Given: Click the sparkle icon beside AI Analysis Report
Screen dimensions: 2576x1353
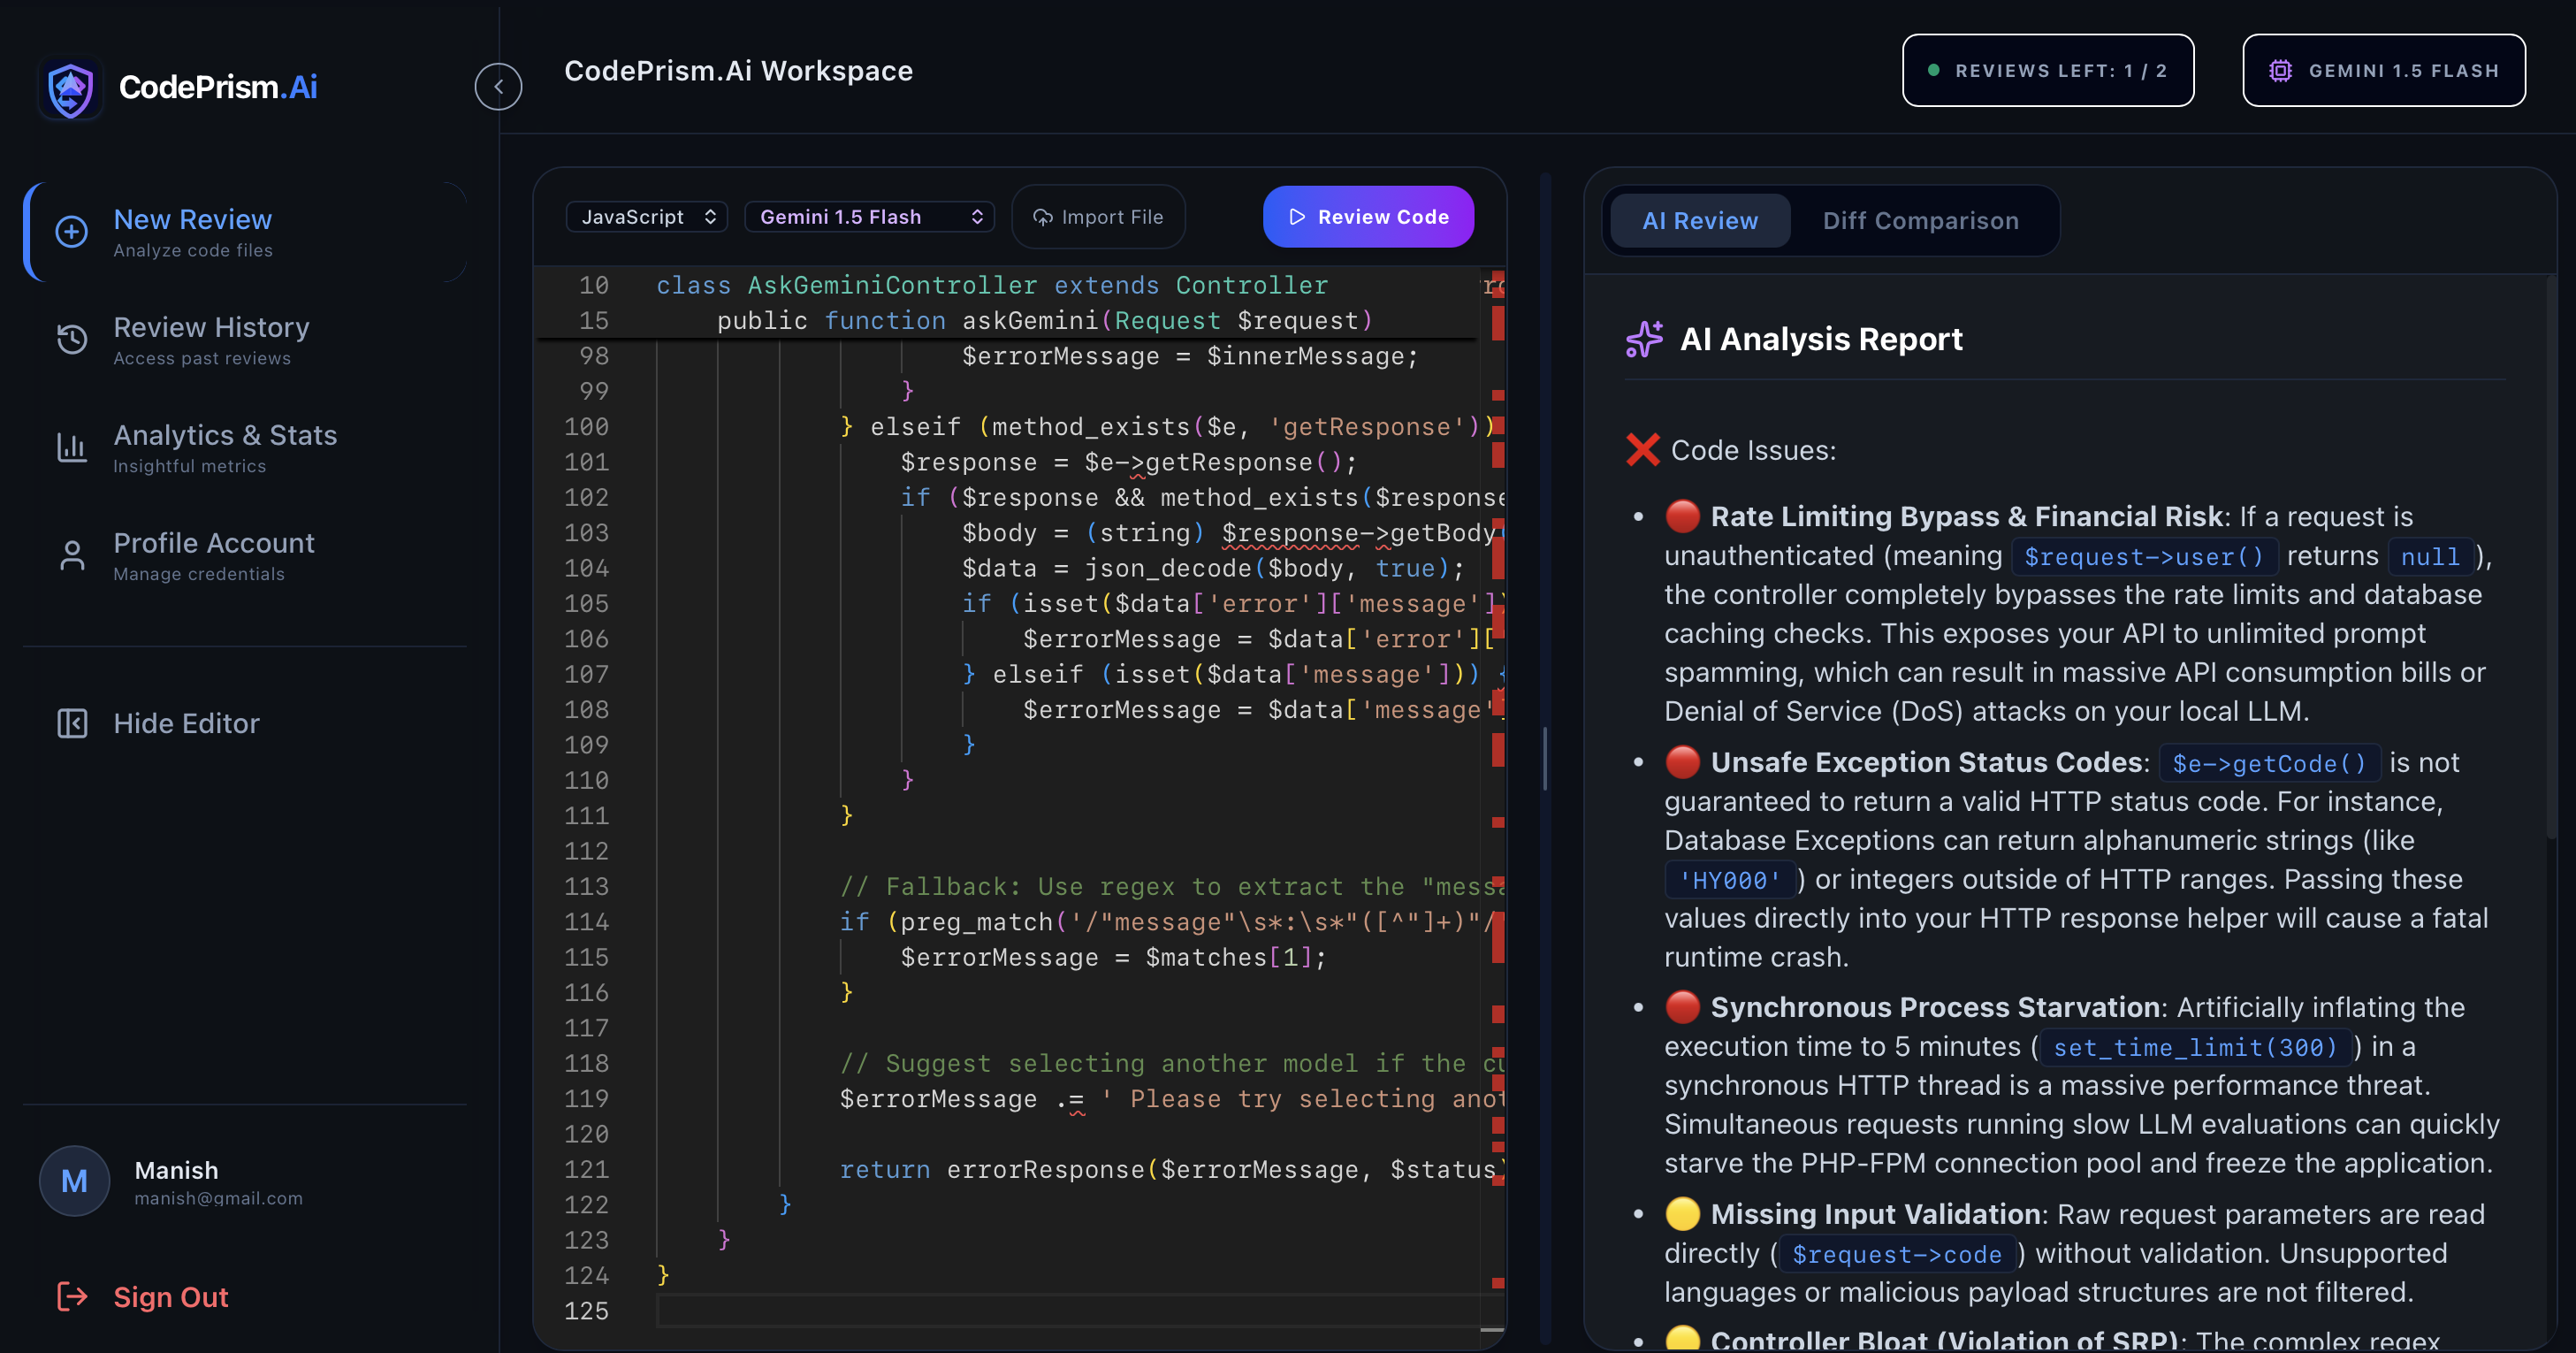Looking at the screenshot, I should [1644, 339].
